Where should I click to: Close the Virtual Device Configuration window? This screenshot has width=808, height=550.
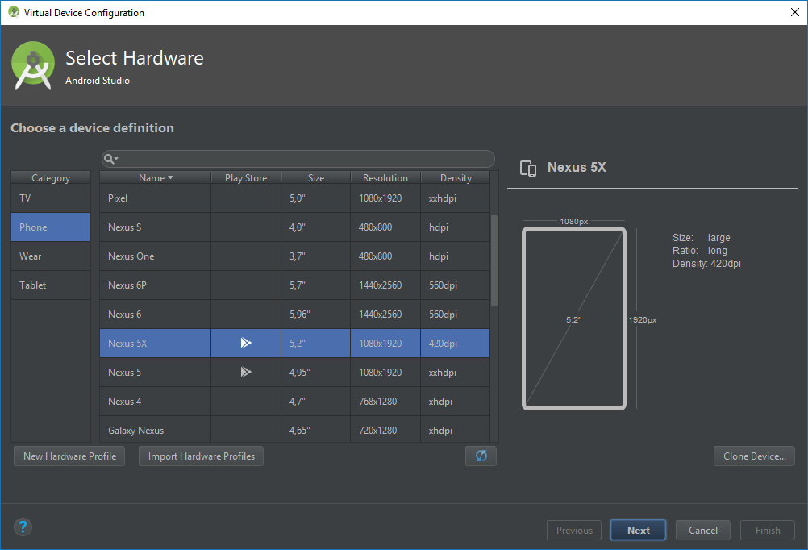pos(794,12)
